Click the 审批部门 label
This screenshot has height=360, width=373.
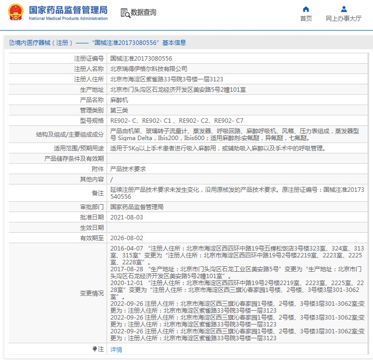(x=92, y=207)
